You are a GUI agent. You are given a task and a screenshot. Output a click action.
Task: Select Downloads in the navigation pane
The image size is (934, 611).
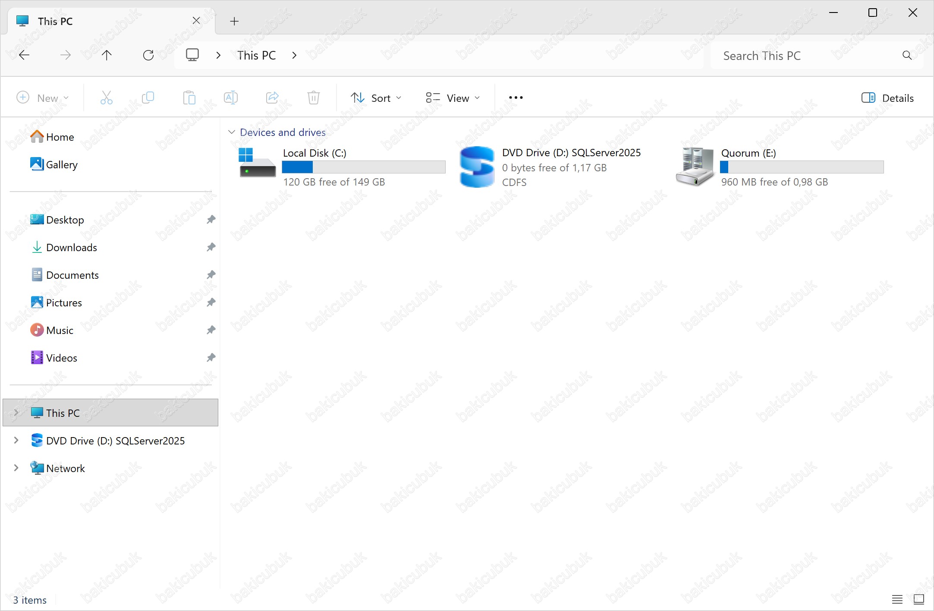point(71,247)
